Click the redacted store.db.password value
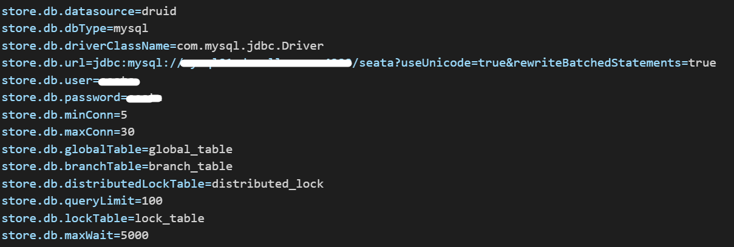This screenshot has width=734, height=247. click(x=143, y=97)
